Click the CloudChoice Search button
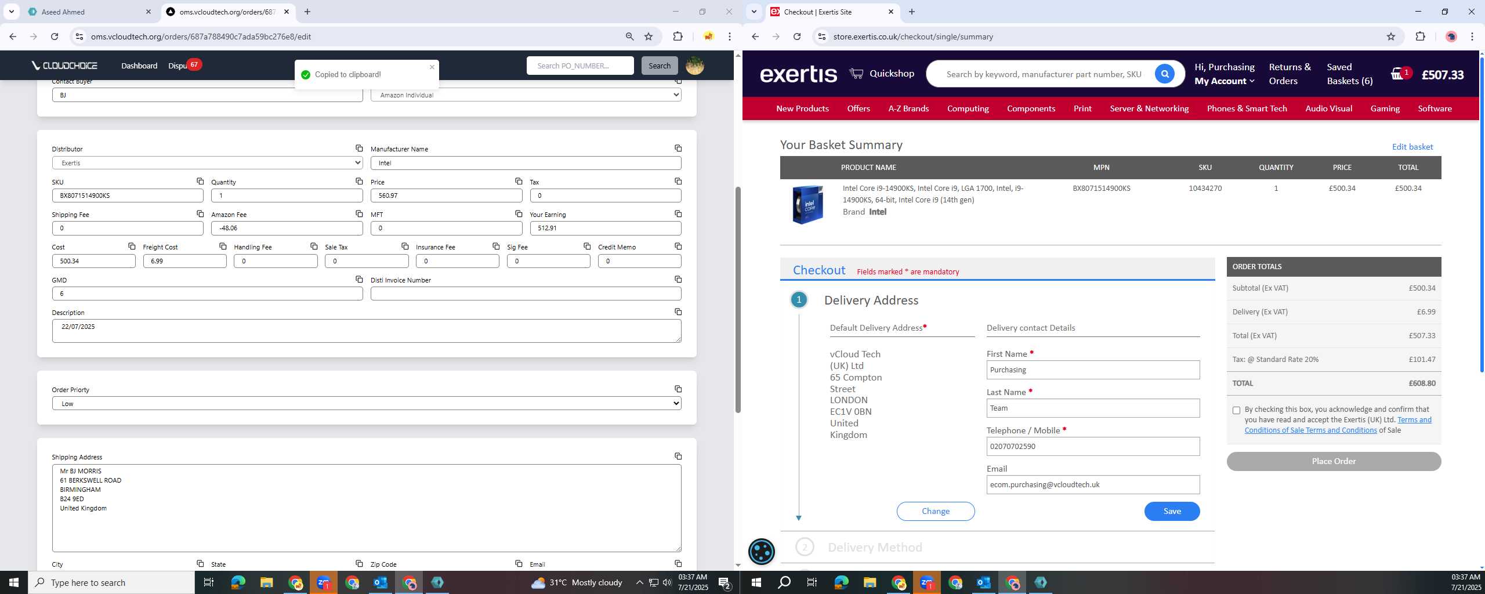The image size is (1485, 594). click(x=659, y=66)
